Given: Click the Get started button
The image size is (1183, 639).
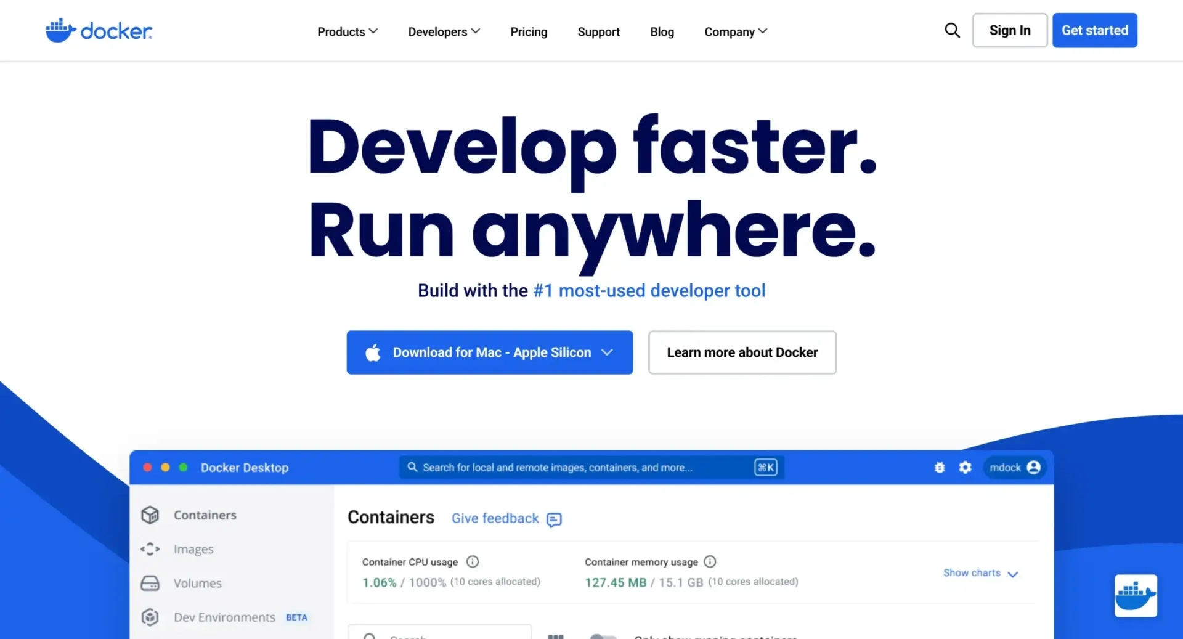Looking at the screenshot, I should (x=1094, y=30).
